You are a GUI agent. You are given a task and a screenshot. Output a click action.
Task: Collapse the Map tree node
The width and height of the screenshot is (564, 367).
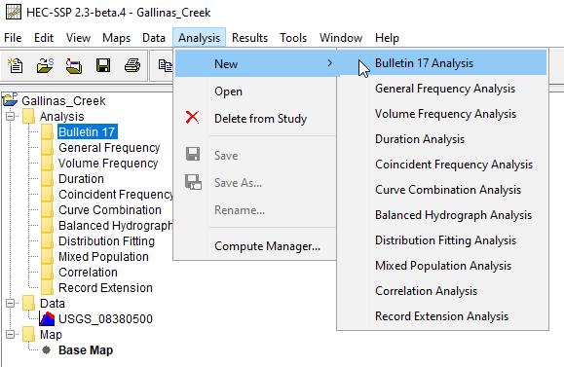click(x=10, y=335)
